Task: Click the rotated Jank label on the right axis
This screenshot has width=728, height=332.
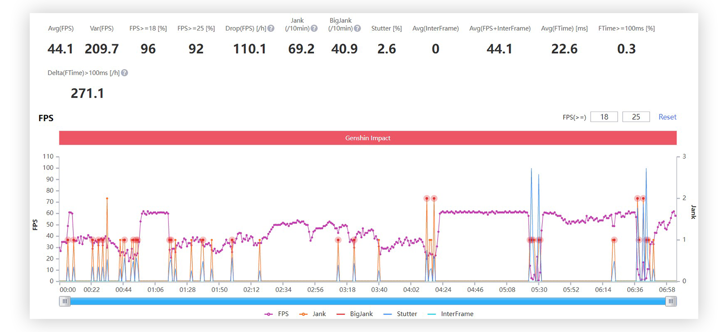Action: point(693,212)
